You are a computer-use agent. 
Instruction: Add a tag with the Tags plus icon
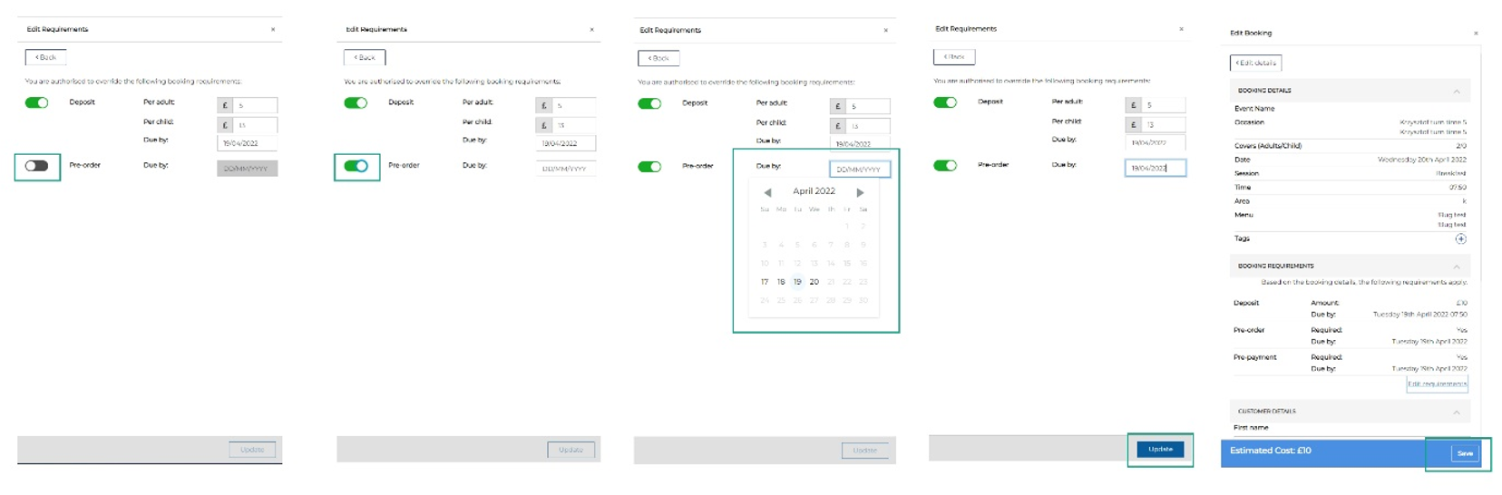(1460, 239)
